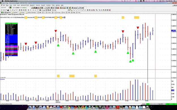Open Adobe Acrobat from the Dock

(118, 107)
